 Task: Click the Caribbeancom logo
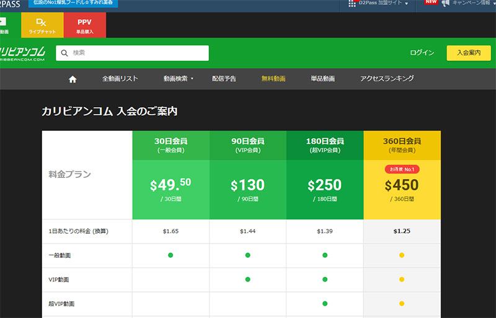point(22,53)
